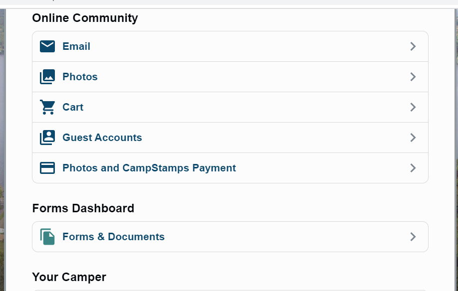The height and width of the screenshot is (291, 458).
Task: Select Guest Accounts from the list
Action: pyautogui.click(x=102, y=138)
